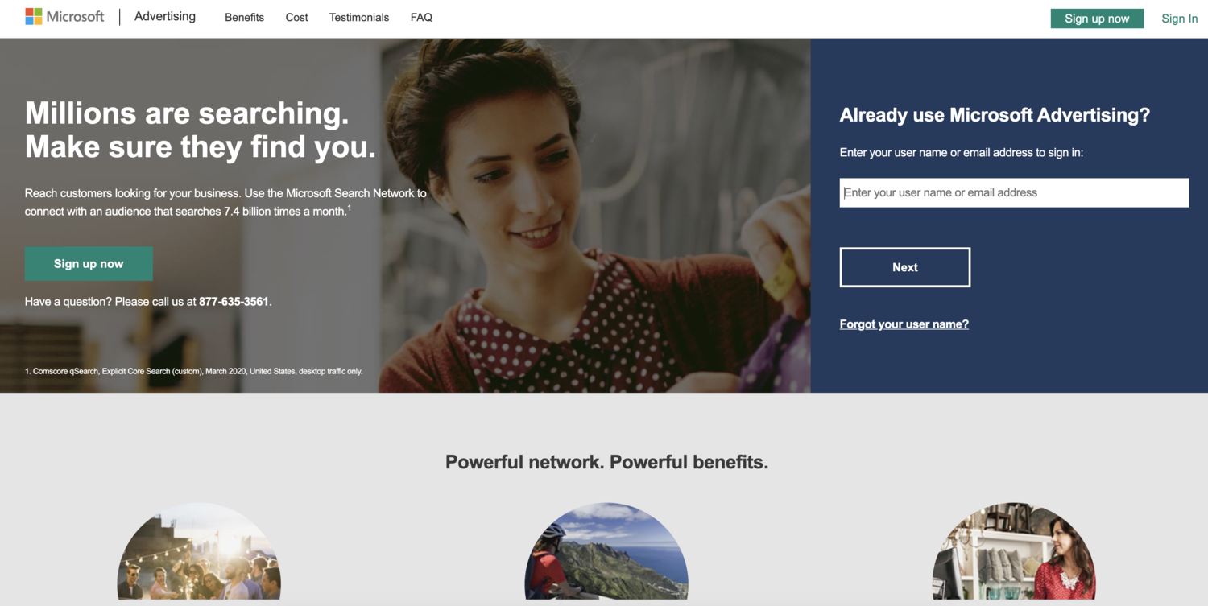Image resolution: width=1208 pixels, height=606 pixels.
Task: Click the Microsoft logo icon
Action: [34, 16]
